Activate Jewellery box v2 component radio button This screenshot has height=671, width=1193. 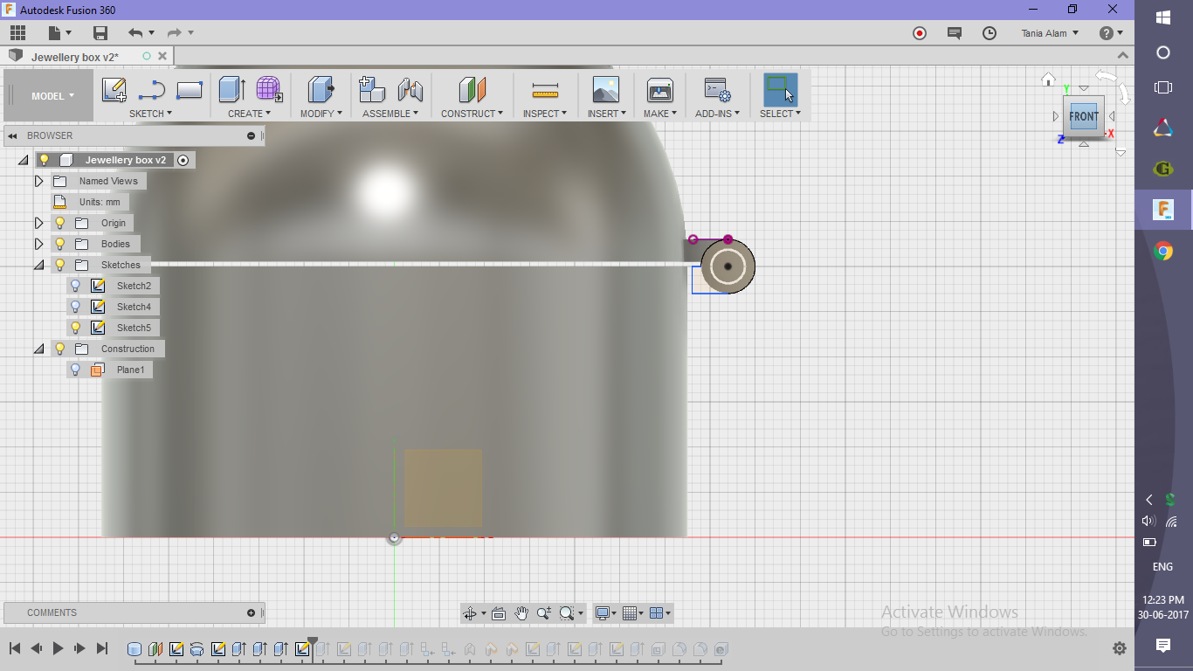183,160
